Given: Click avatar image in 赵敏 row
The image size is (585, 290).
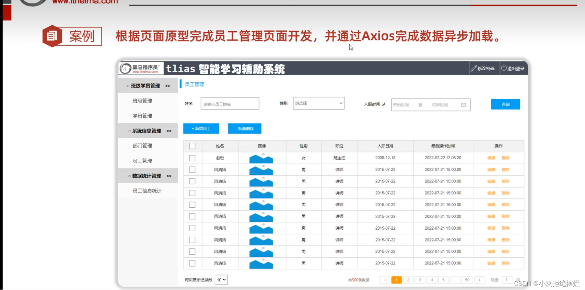Looking at the screenshot, I should click(x=261, y=158).
